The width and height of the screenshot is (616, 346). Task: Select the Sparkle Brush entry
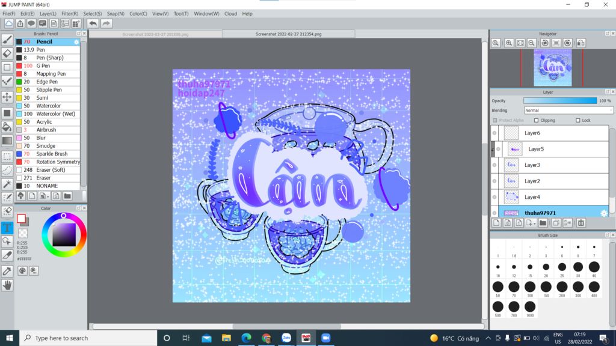tap(48, 154)
